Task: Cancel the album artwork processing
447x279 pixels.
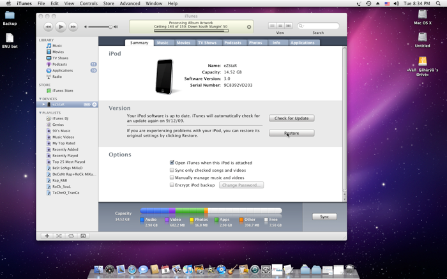Action: pos(249,27)
